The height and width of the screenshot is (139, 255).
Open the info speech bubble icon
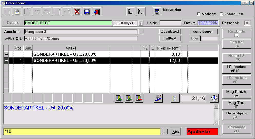coord(214,98)
